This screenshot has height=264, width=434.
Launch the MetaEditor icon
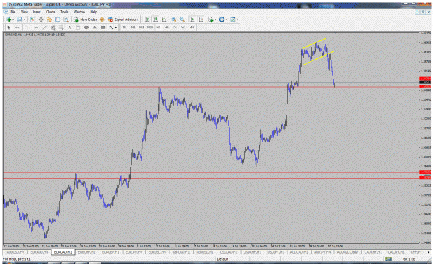click(102, 19)
